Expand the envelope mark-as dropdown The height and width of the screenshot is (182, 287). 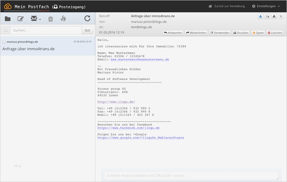pos(36,19)
